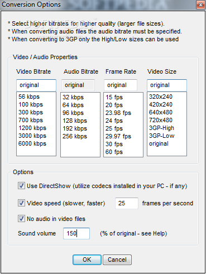Choose 128 kbps audio bitrate
206x274 pixels.
coord(75,121)
